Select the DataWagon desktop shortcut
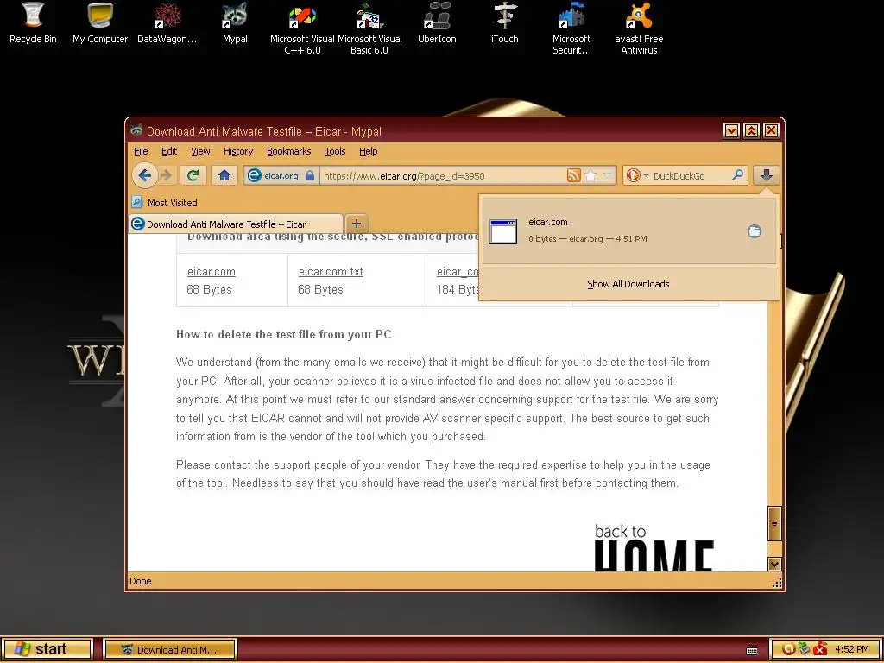 coord(167,23)
